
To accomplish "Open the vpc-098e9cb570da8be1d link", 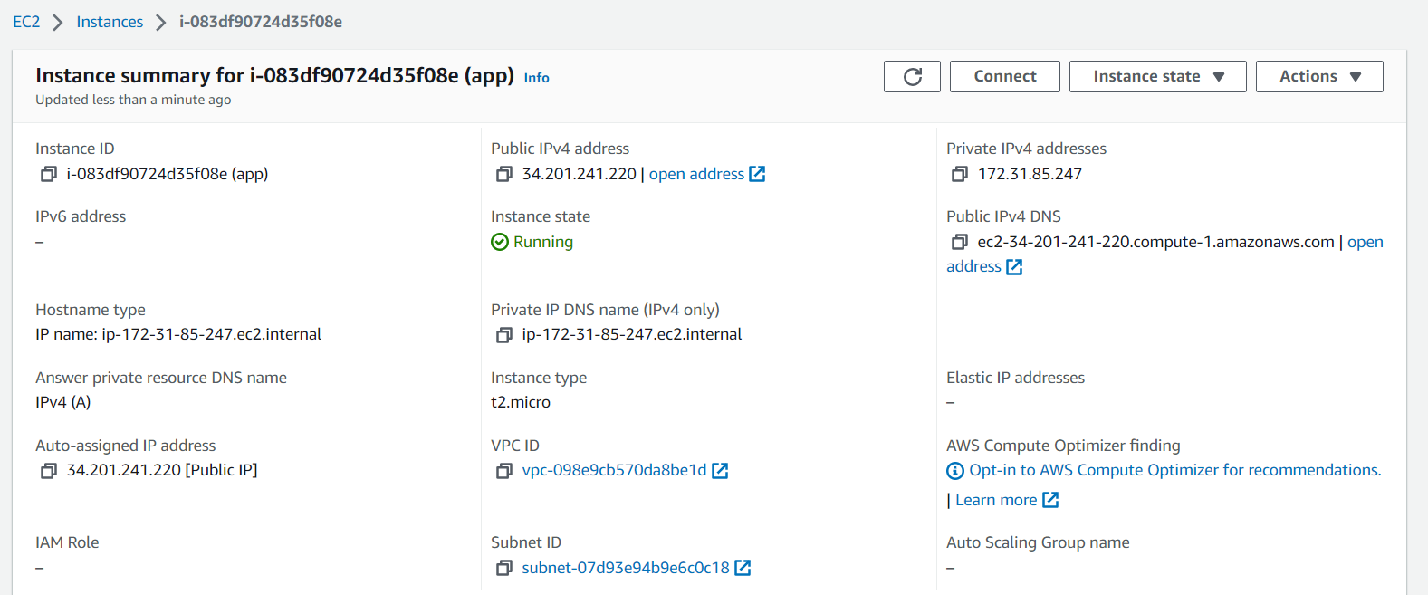I will click(614, 470).
